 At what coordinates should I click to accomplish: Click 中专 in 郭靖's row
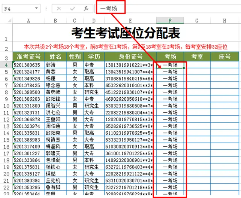[x=94, y=65]
